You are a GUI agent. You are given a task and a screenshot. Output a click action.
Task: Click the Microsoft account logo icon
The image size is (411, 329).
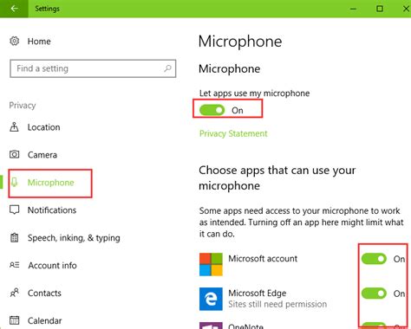tap(211, 264)
